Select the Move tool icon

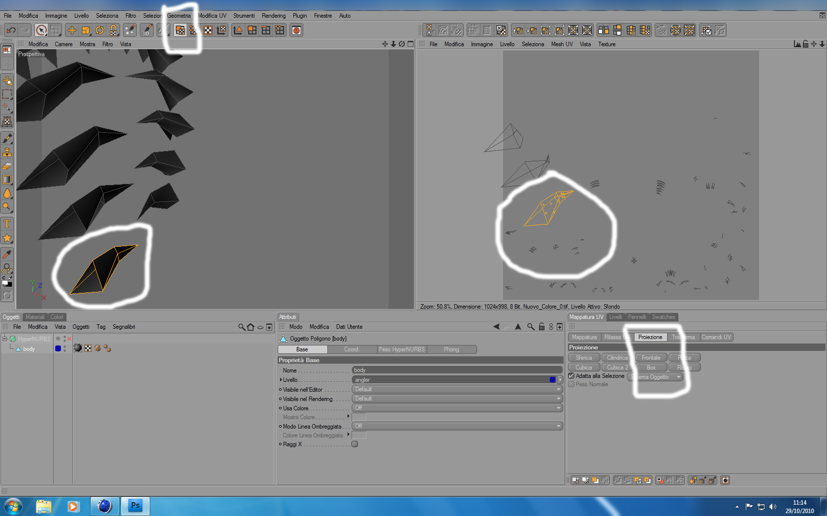coord(72,30)
